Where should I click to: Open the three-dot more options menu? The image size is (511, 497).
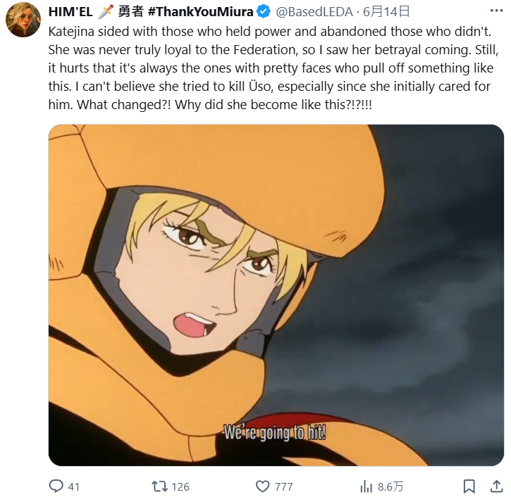[496, 11]
